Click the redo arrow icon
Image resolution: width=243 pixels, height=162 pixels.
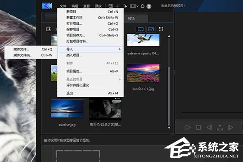[x=125, y=6]
